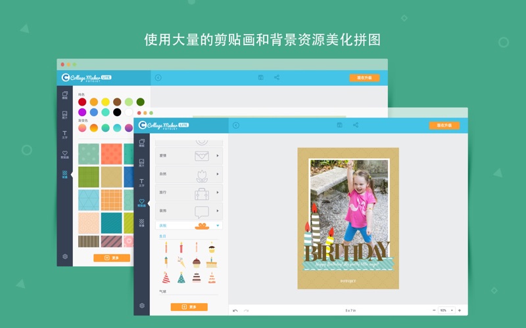Click the save icon in front window toolbar
The width and height of the screenshot is (526, 328).
click(339, 125)
